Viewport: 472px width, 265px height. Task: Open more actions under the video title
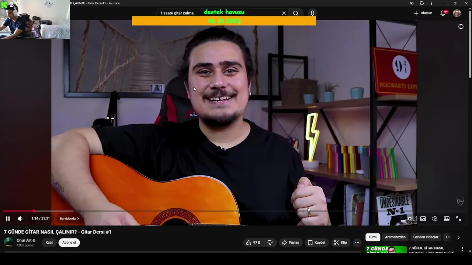(x=357, y=243)
